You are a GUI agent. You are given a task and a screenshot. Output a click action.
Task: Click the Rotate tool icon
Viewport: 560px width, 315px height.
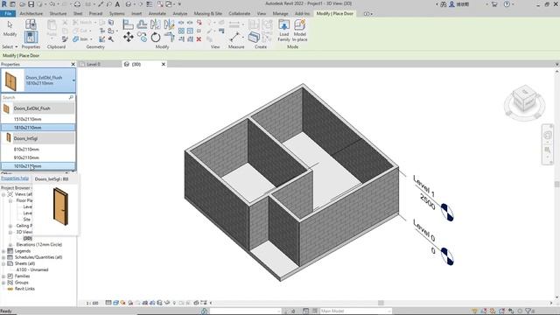(156, 37)
